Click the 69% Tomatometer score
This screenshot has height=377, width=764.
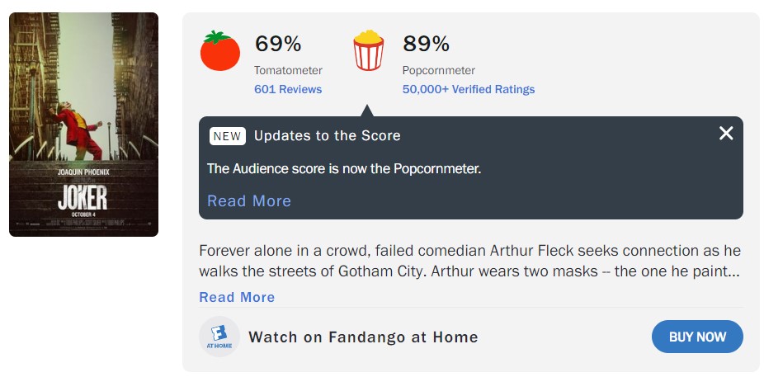point(278,44)
